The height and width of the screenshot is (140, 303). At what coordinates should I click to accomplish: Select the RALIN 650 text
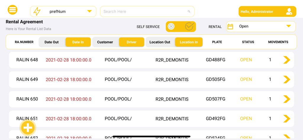(x=27, y=99)
